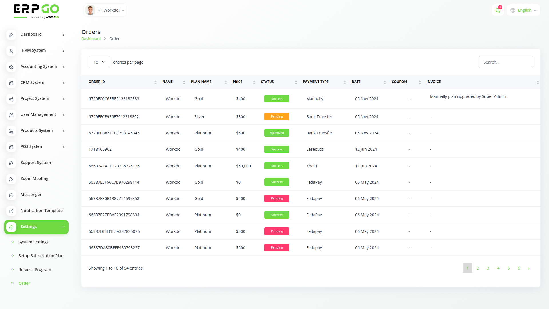Click the CRM System sidebar icon
This screenshot has width=549, height=309.
point(11,83)
